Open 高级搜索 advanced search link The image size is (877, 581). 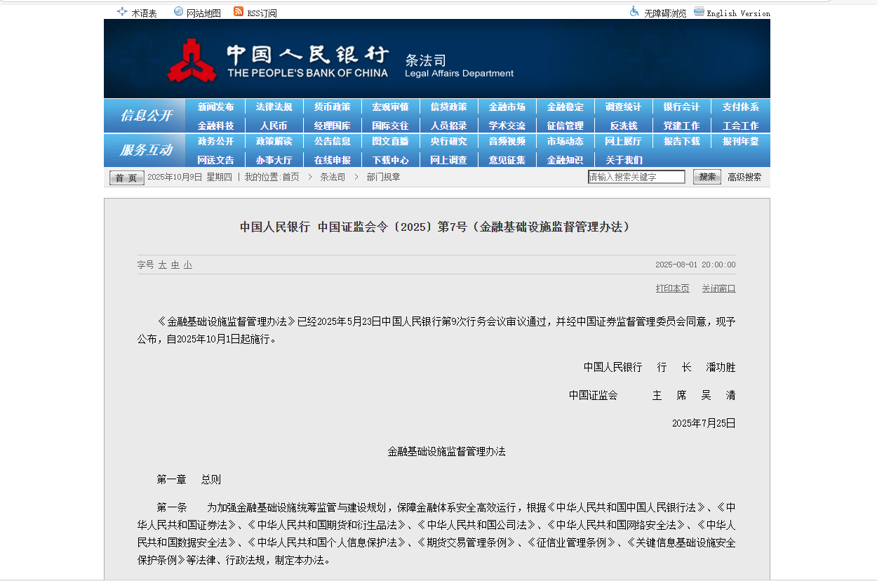[x=744, y=177]
